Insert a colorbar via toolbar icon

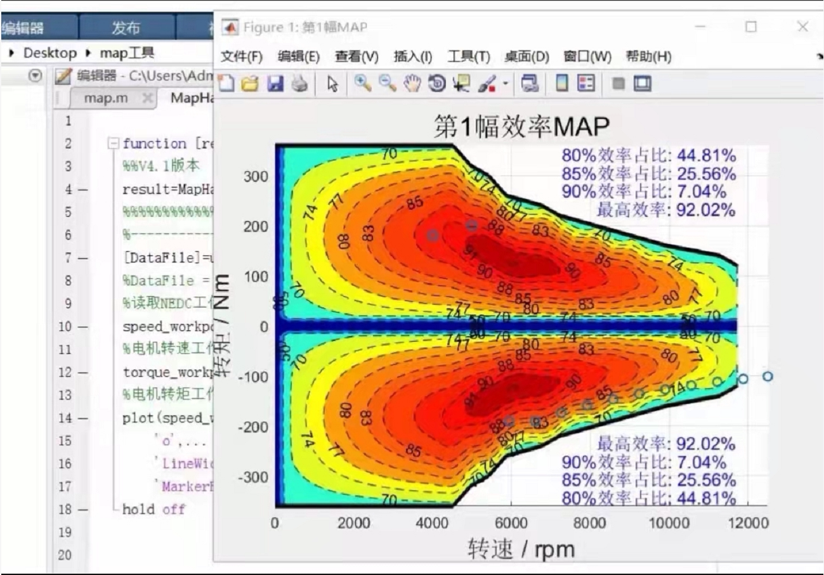coord(561,84)
